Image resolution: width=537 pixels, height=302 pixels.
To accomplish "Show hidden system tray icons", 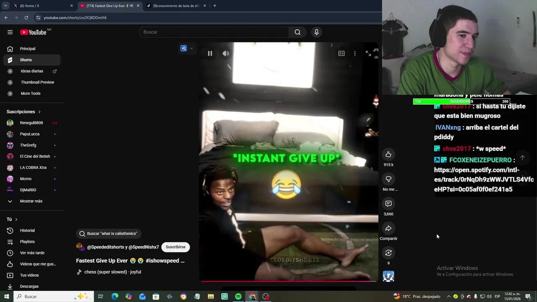I will tap(448, 297).
